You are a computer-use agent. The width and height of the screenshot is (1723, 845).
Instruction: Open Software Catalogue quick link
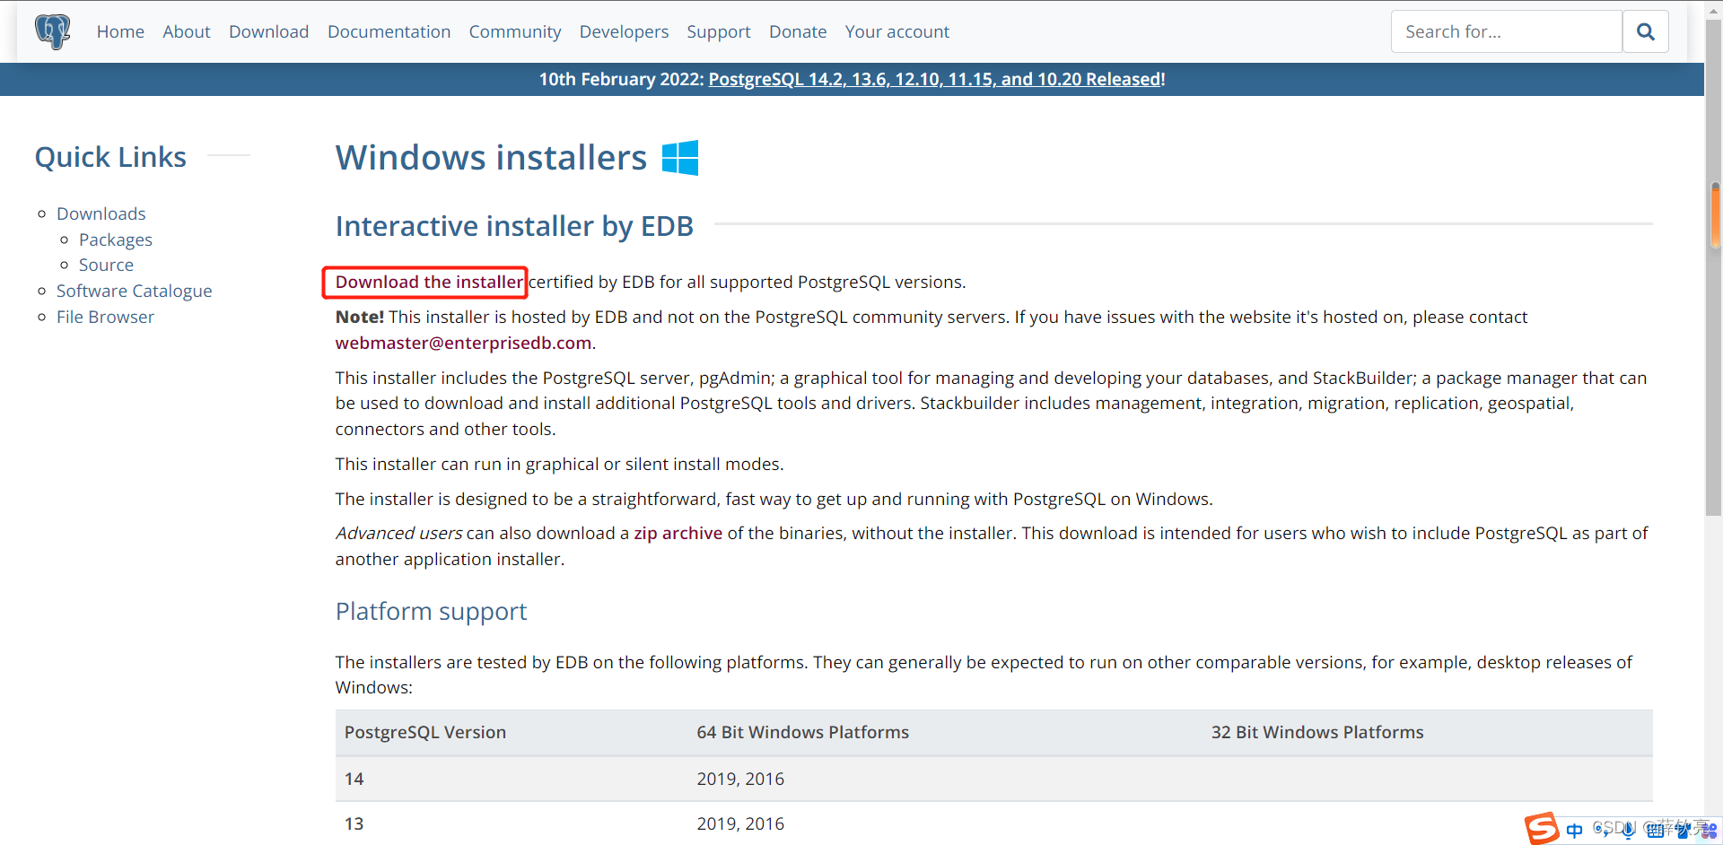(x=135, y=291)
